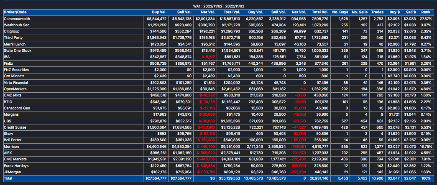This screenshot has height=185, width=437.
Task: Click Morrison net value $-449,709
Action: (x=206, y=147)
